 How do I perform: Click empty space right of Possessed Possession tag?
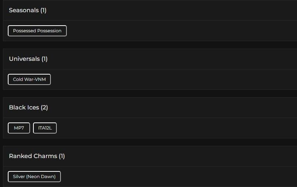coord(178,31)
